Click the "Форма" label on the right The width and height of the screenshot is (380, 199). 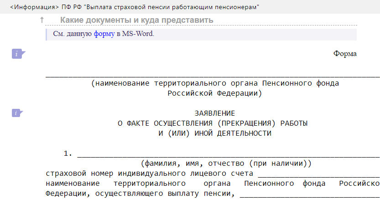[344, 54]
